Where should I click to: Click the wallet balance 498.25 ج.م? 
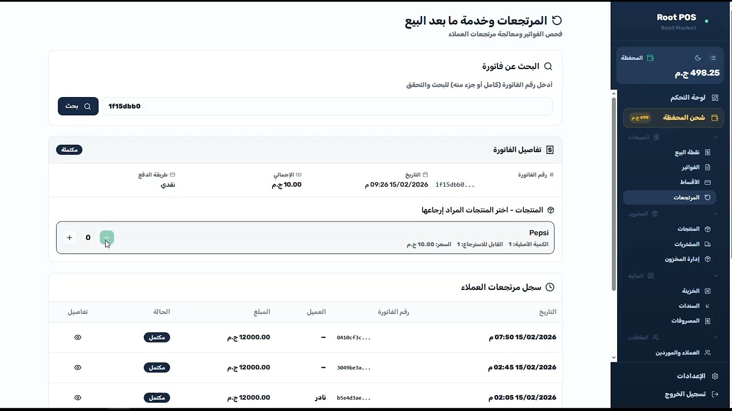(x=697, y=73)
